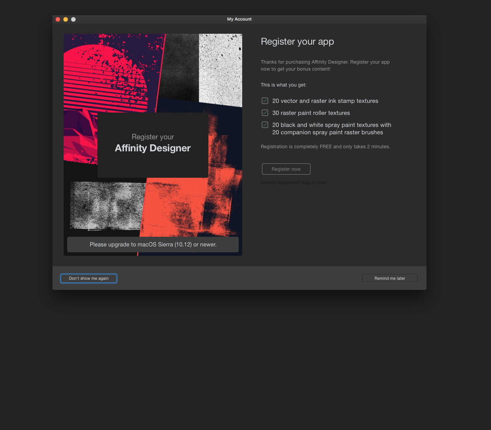The width and height of the screenshot is (491, 430).
Task: Click the 'Affinity Designer' title on the artwork
Action: click(x=153, y=148)
